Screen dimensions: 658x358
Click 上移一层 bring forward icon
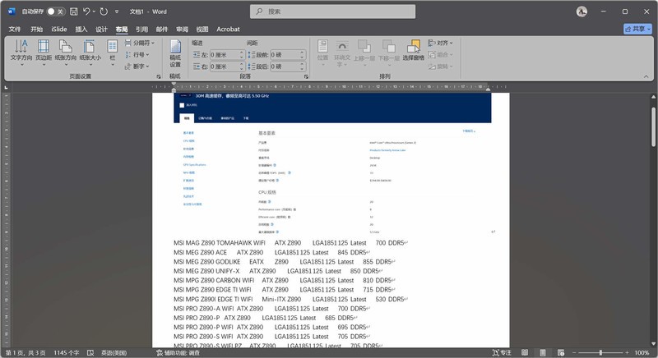pyautogui.click(x=364, y=53)
